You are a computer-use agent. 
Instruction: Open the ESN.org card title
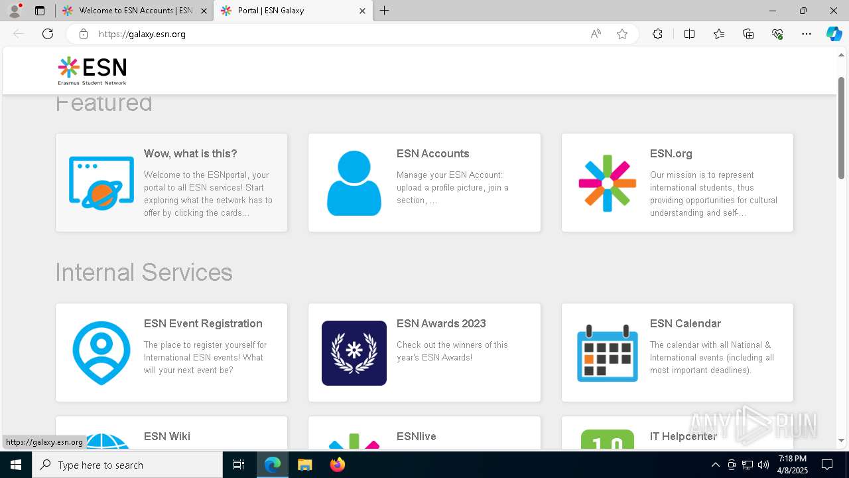pos(671,153)
